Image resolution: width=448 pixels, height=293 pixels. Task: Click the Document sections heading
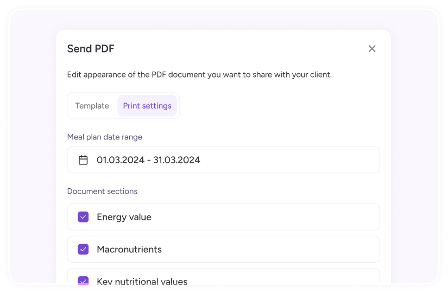[102, 192]
